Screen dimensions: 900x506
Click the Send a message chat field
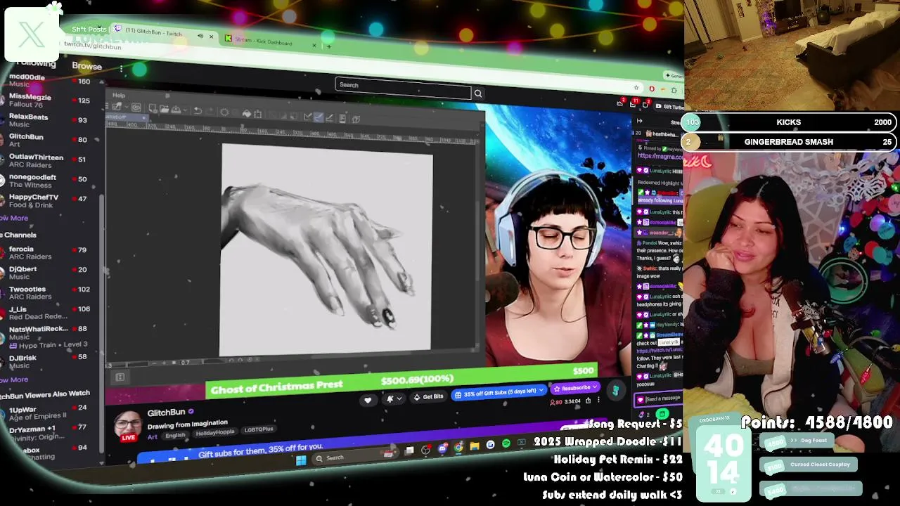(659, 398)
